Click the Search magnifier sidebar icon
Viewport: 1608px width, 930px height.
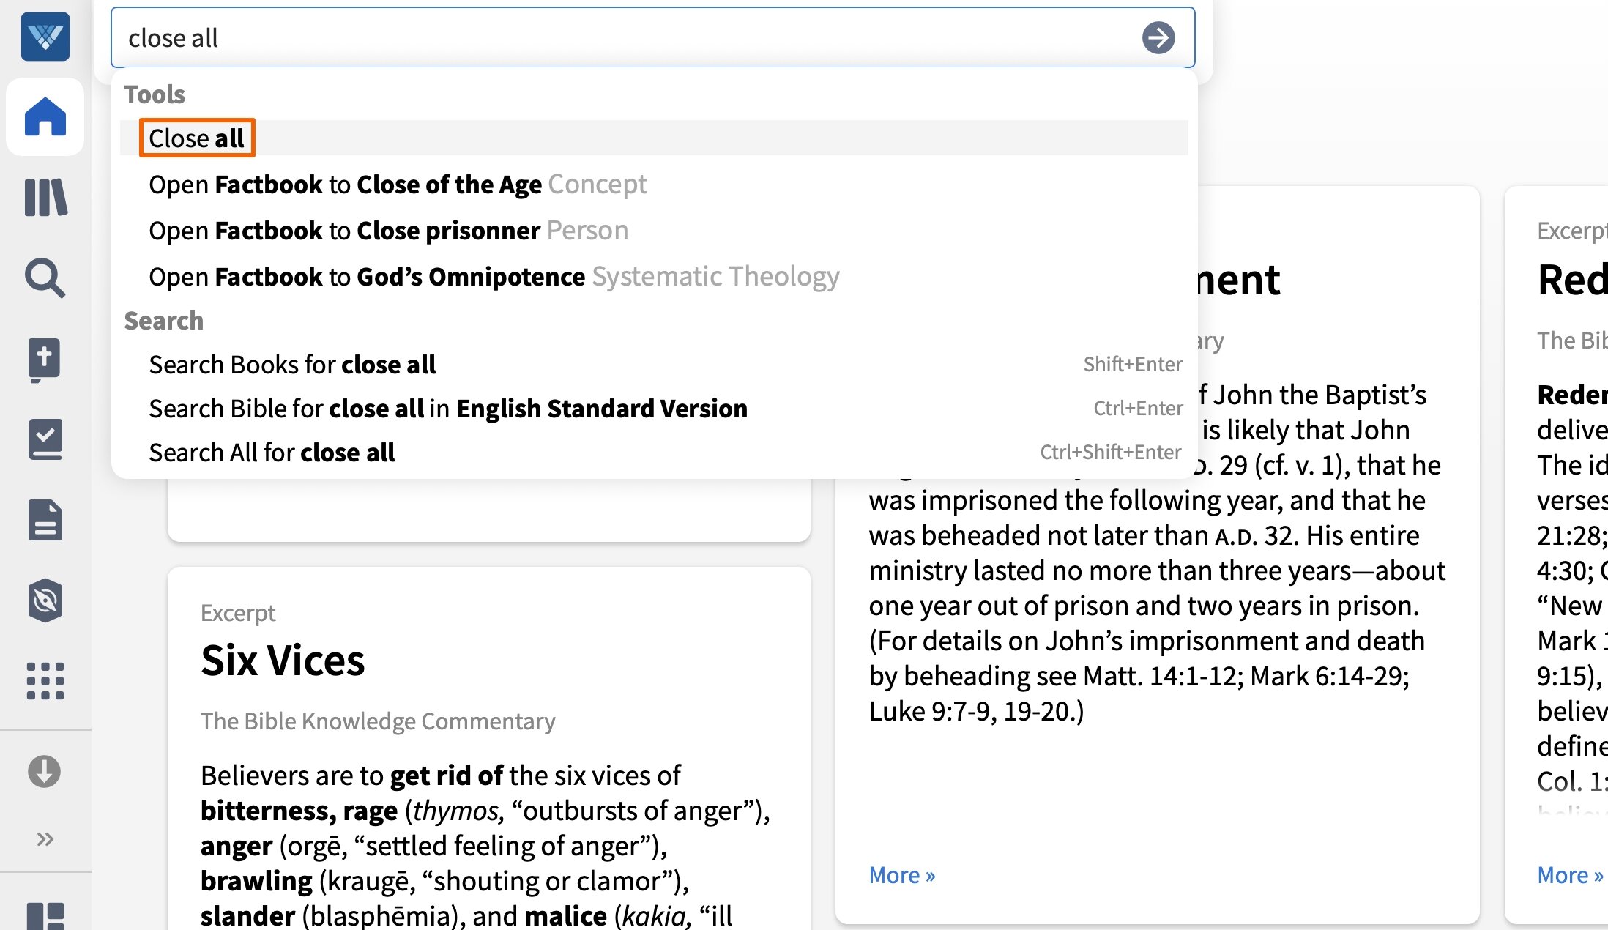click(x=45, y=278)
